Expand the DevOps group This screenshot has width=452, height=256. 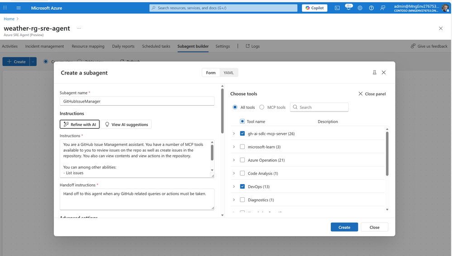coord(234,186)
